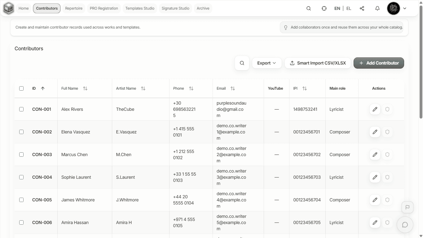Click email purplesoundaudio@gmail.com

pyautogui.click(x=231, y=109)
